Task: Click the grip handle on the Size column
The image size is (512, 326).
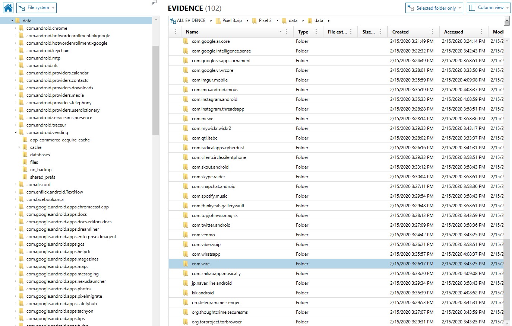Action: (380, 32)
